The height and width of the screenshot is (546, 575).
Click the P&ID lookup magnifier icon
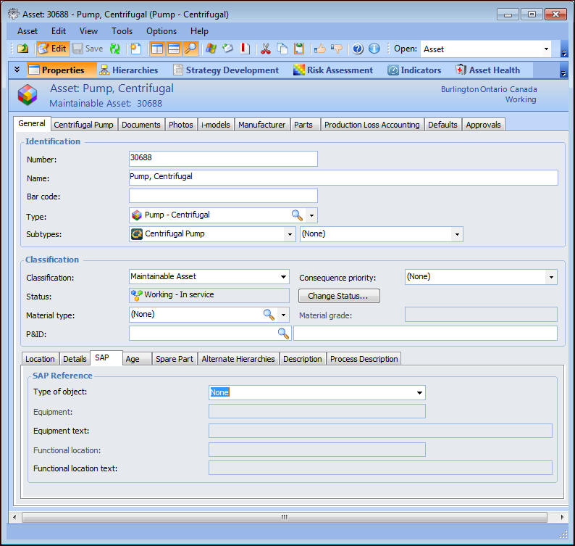(283, 334)
